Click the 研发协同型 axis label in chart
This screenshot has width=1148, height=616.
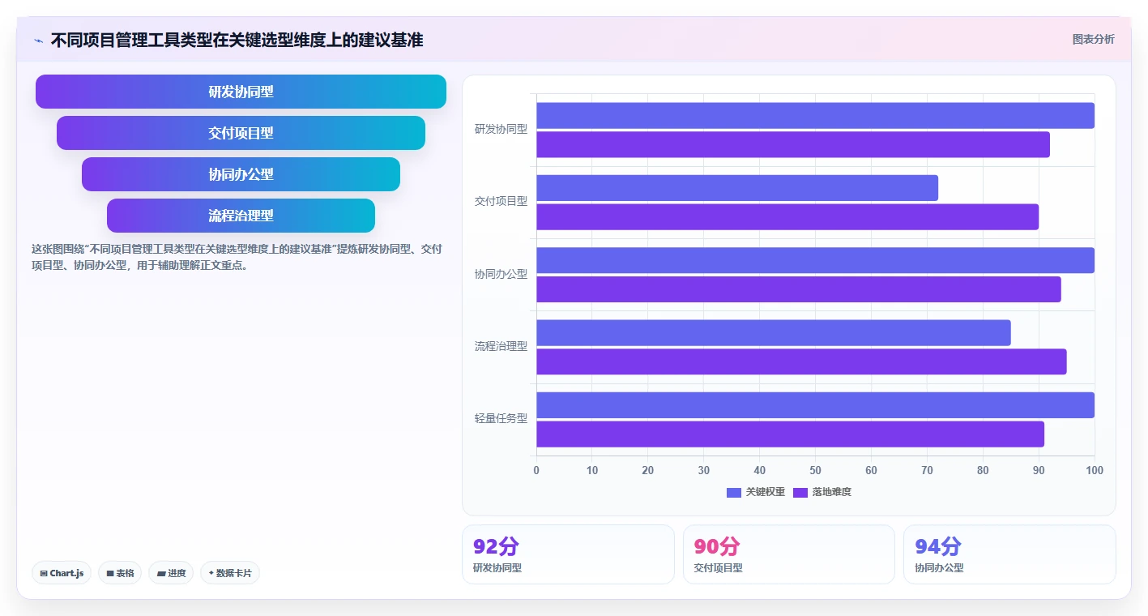coord(501,129)
